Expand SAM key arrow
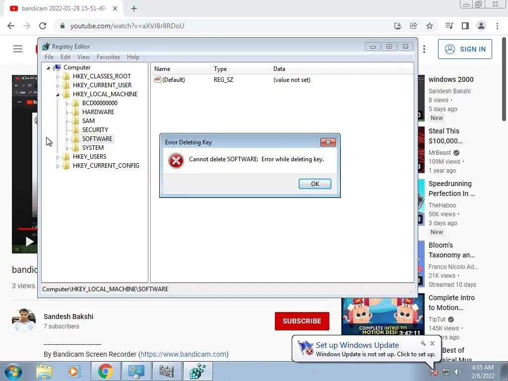 (x=67, y=122)
